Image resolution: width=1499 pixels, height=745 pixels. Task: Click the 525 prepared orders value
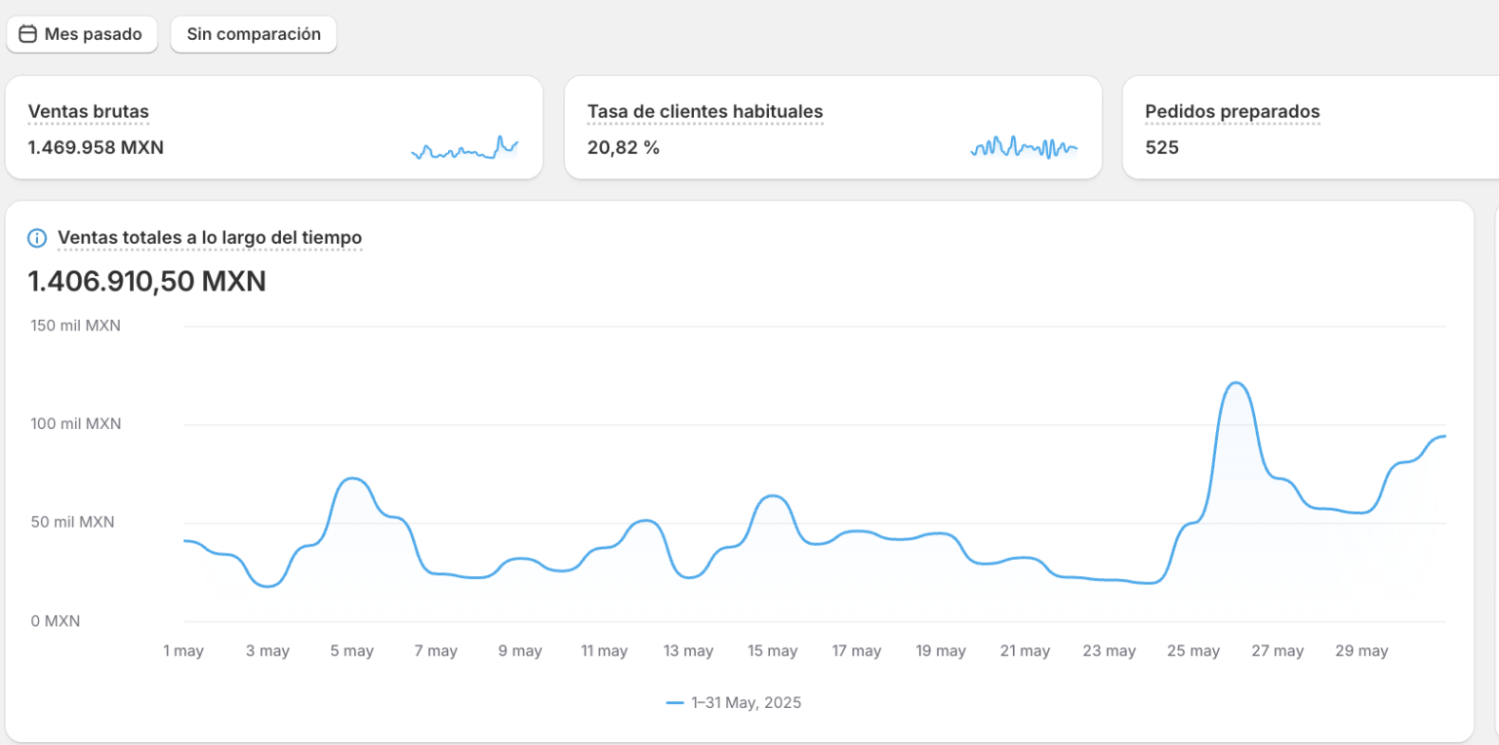(x=1161, y=148)
